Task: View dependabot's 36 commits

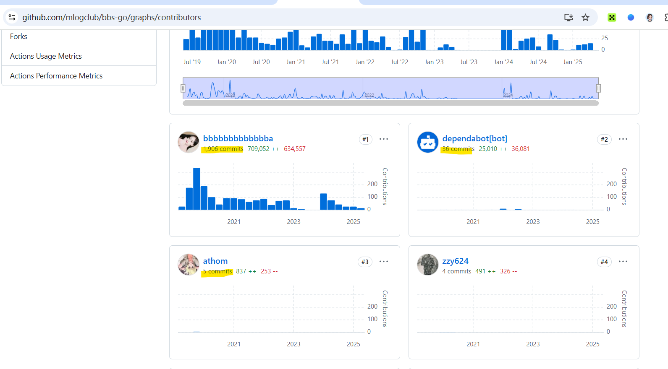Action: click(458, 149)
